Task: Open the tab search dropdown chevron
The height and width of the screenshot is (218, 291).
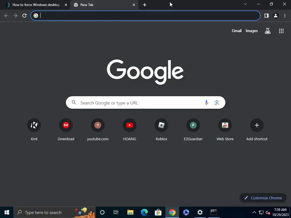Action: [x=245, y=4]
